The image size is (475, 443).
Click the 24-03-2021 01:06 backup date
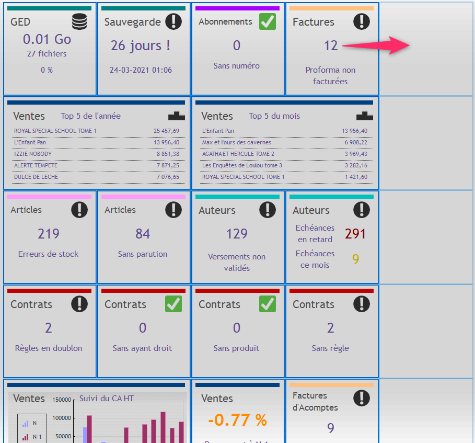point(141,70)
